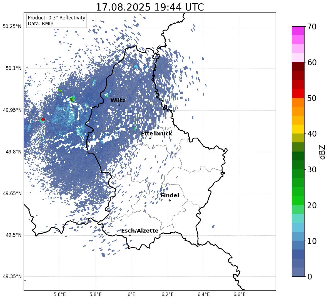
Task: Click the 49.35°N latitude label
Action: [x=13, y=276]
